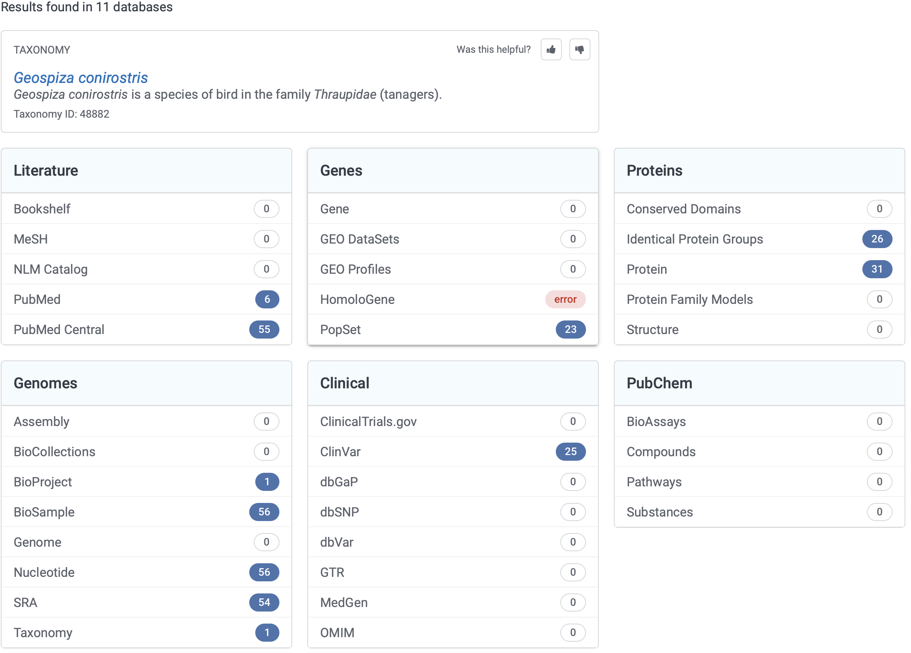Open GEO DataSets results
Image resolution: width=911 pixels, height=653 pixels.
(453, 239)
